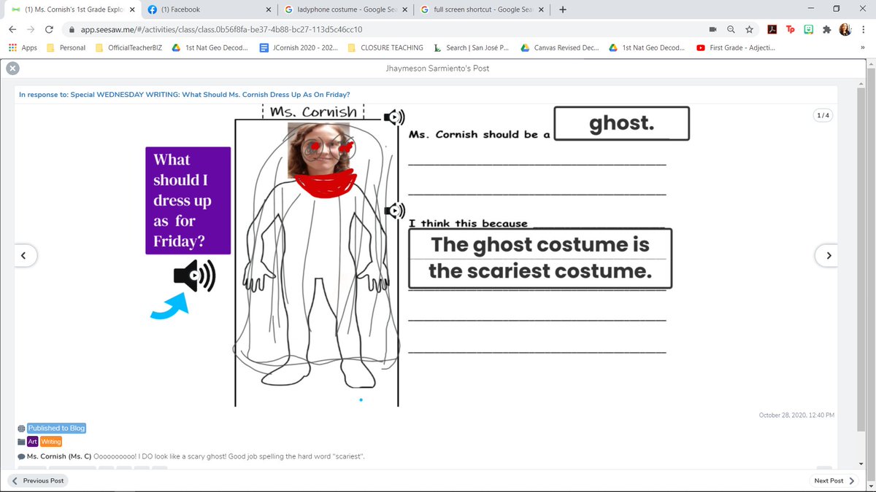Click the browser back arrow
This screenshot has height=492, width=876.
click(12, 30)
